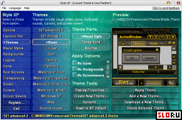Choose the Sounds theme part

pyautogui.click(x=91, y=48)
